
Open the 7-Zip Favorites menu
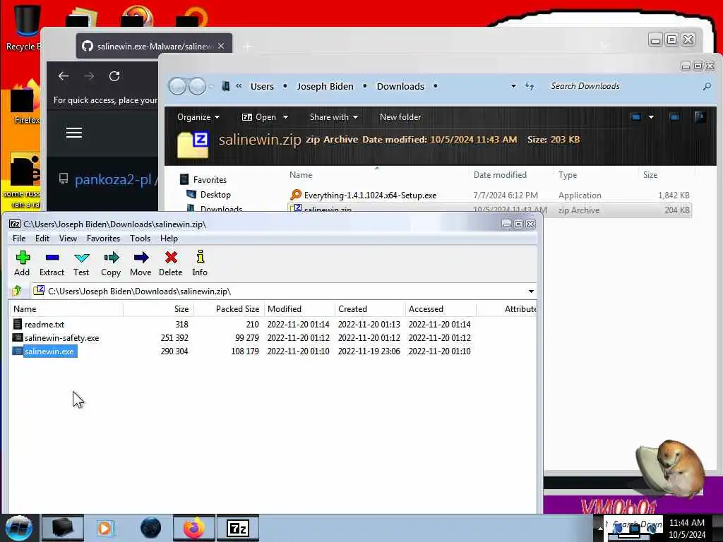[103, 239]
